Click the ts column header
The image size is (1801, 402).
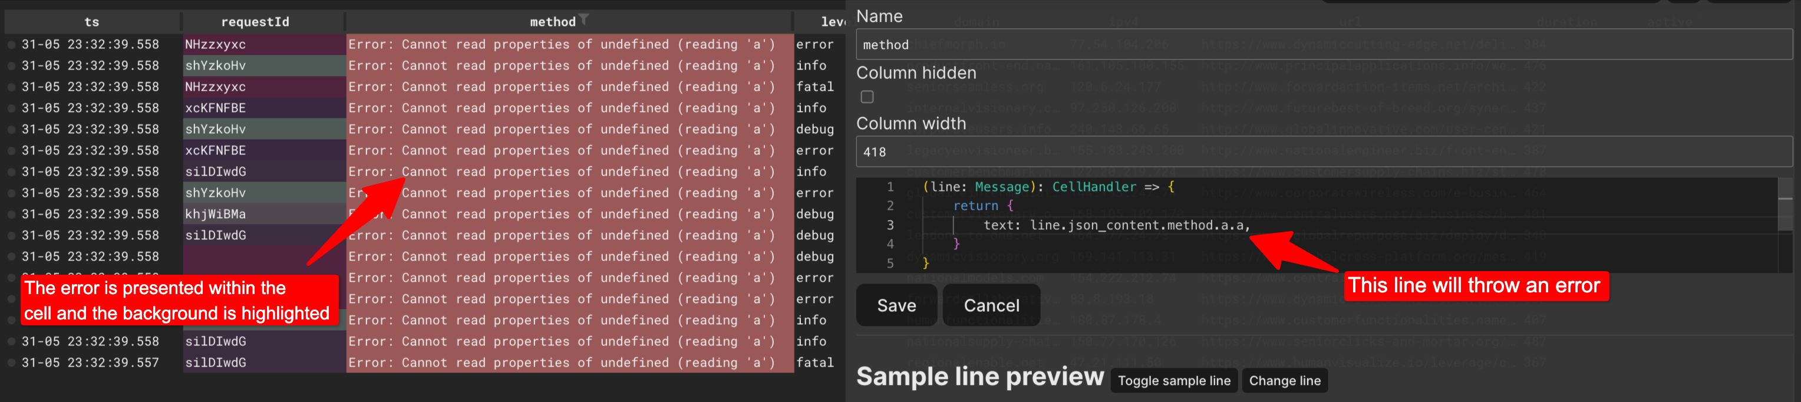pos(91,22)
